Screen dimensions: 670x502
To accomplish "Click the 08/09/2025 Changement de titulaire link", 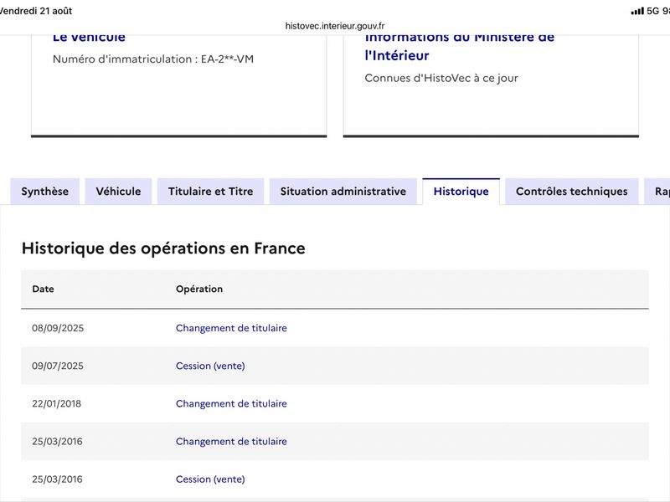I will [x=231, y=328].
